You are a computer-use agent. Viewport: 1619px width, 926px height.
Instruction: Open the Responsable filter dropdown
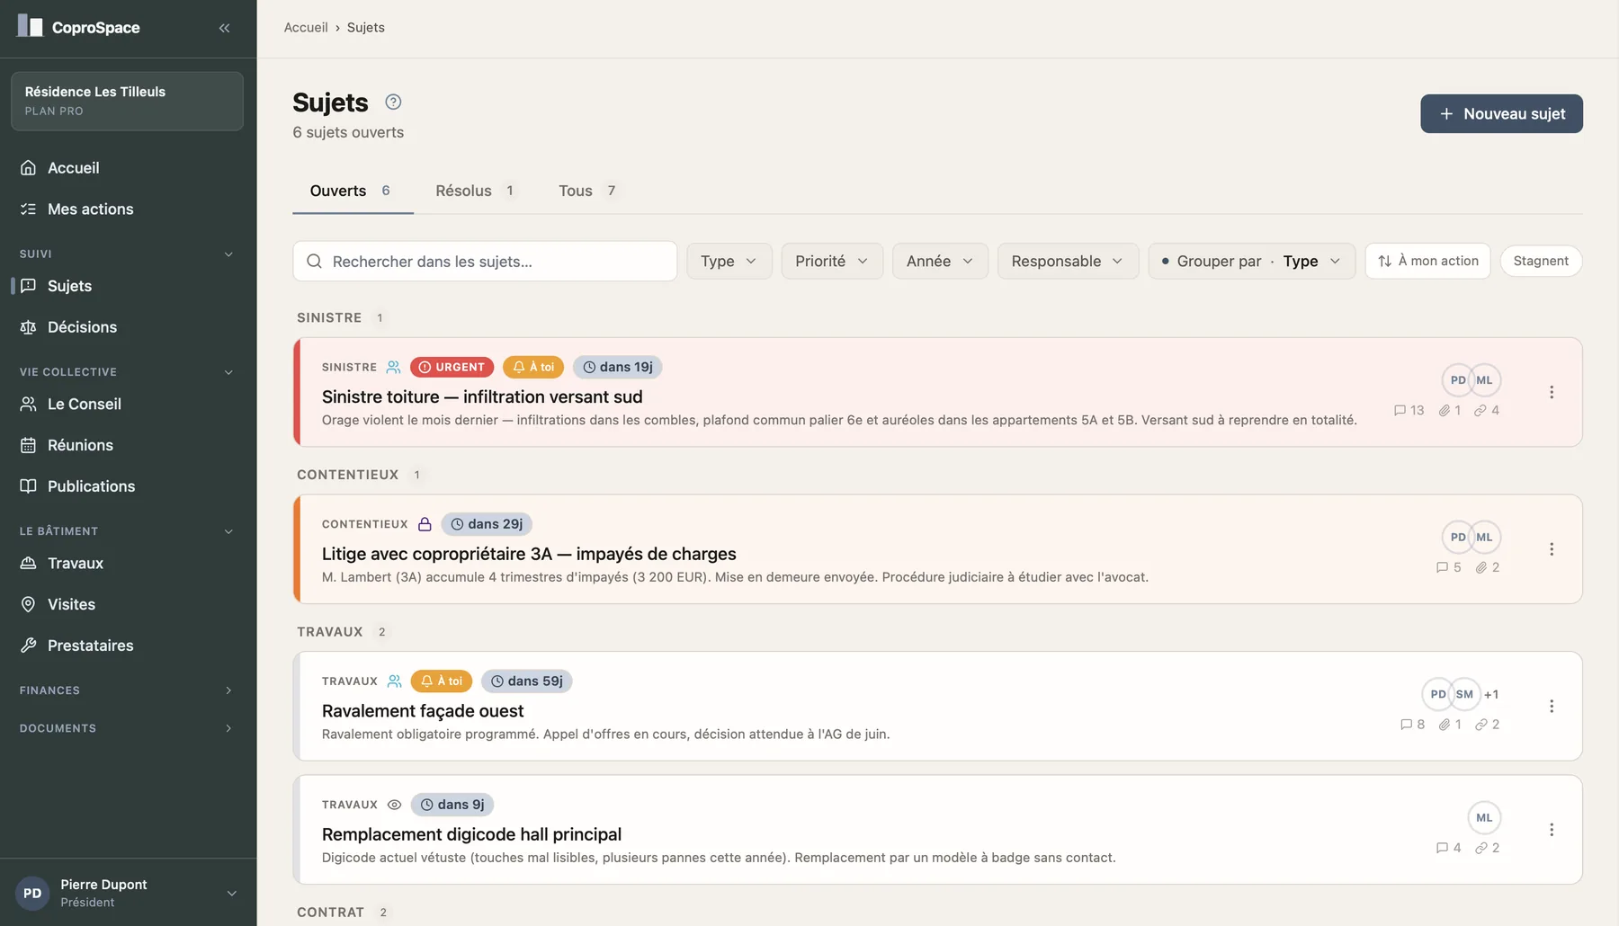(1068, 261)
